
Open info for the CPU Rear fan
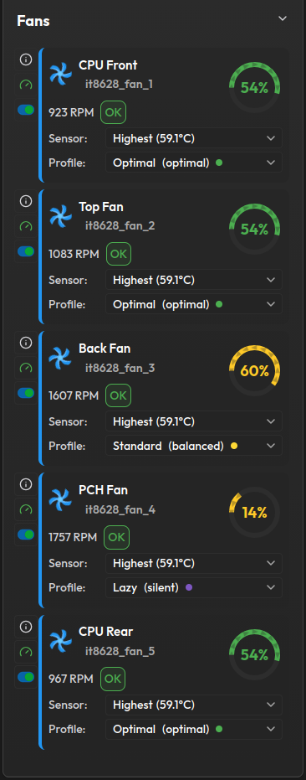(x=25, y=626)
